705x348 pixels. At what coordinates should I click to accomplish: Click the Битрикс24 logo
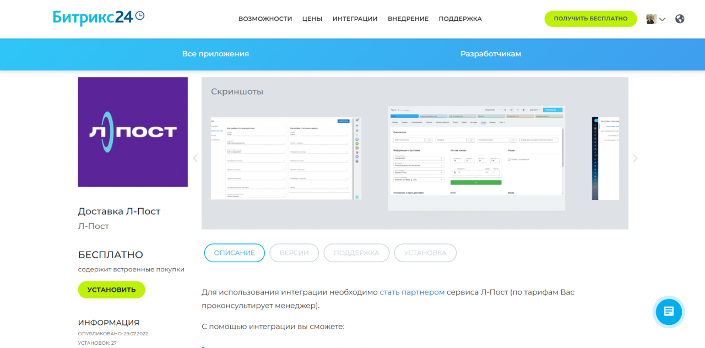tap(98, 18)
